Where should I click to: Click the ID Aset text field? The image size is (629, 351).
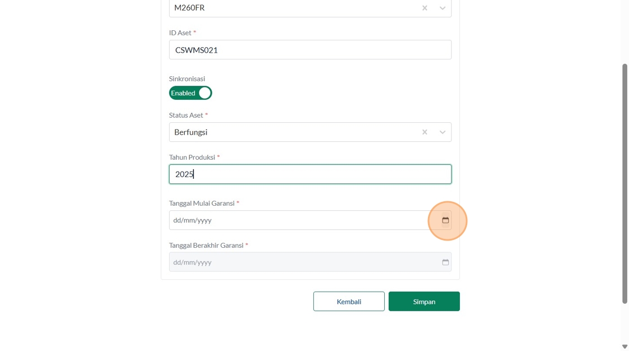click(310, 50)
